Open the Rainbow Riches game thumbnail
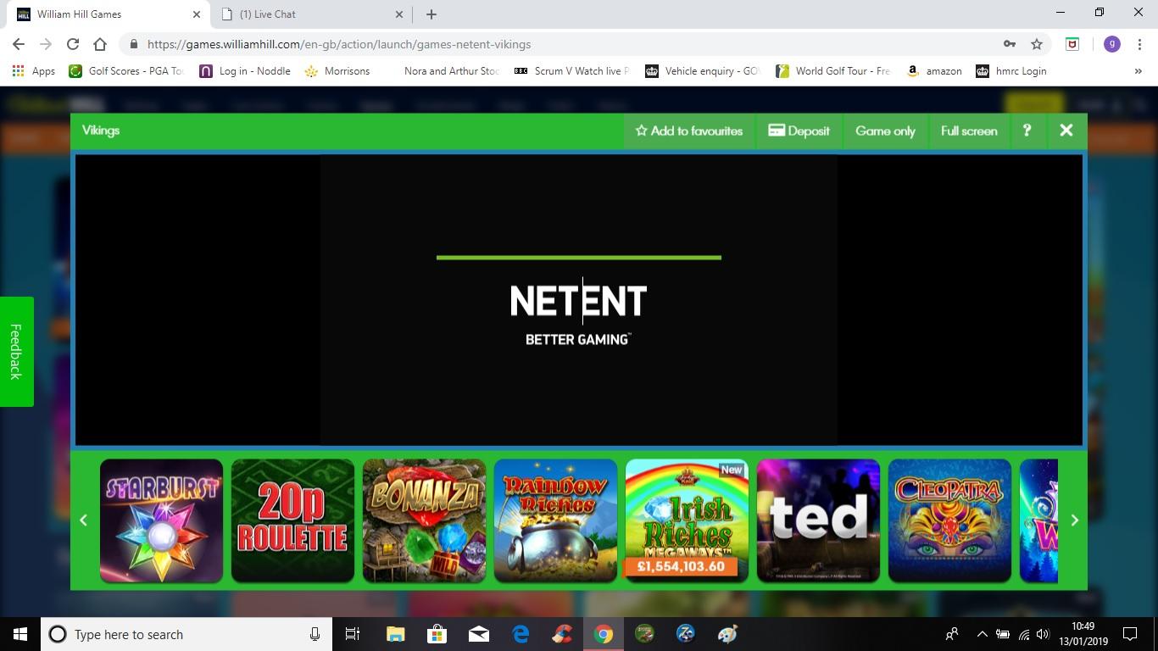1158x651 pixels. click(555, 520)
